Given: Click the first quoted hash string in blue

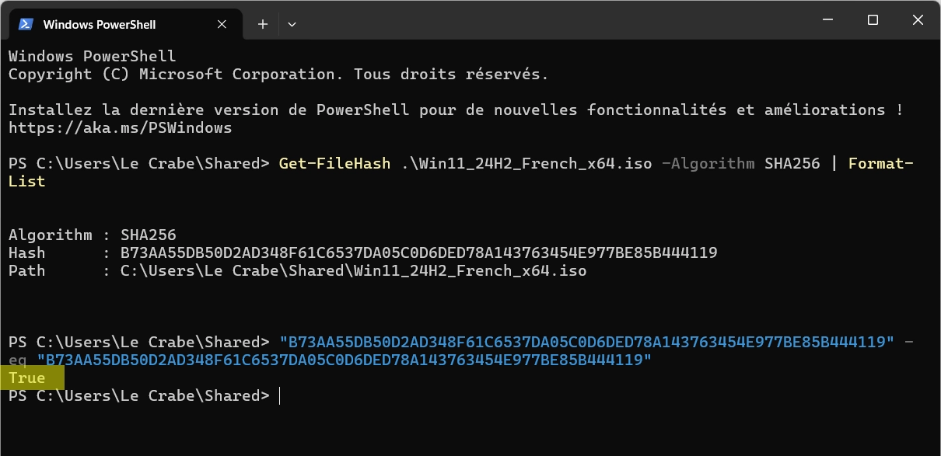Looking at the screenshot, I should click(x=587, y=343).
